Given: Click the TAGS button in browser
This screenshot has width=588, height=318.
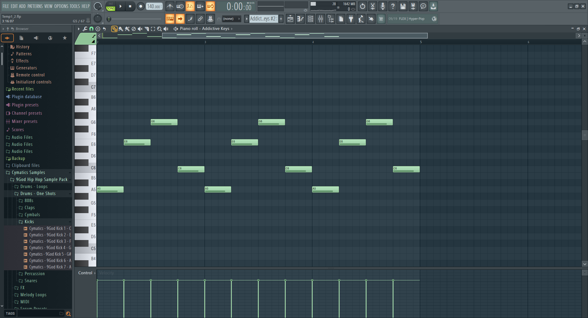Looking at the screenshot, I should coord(10,313).
